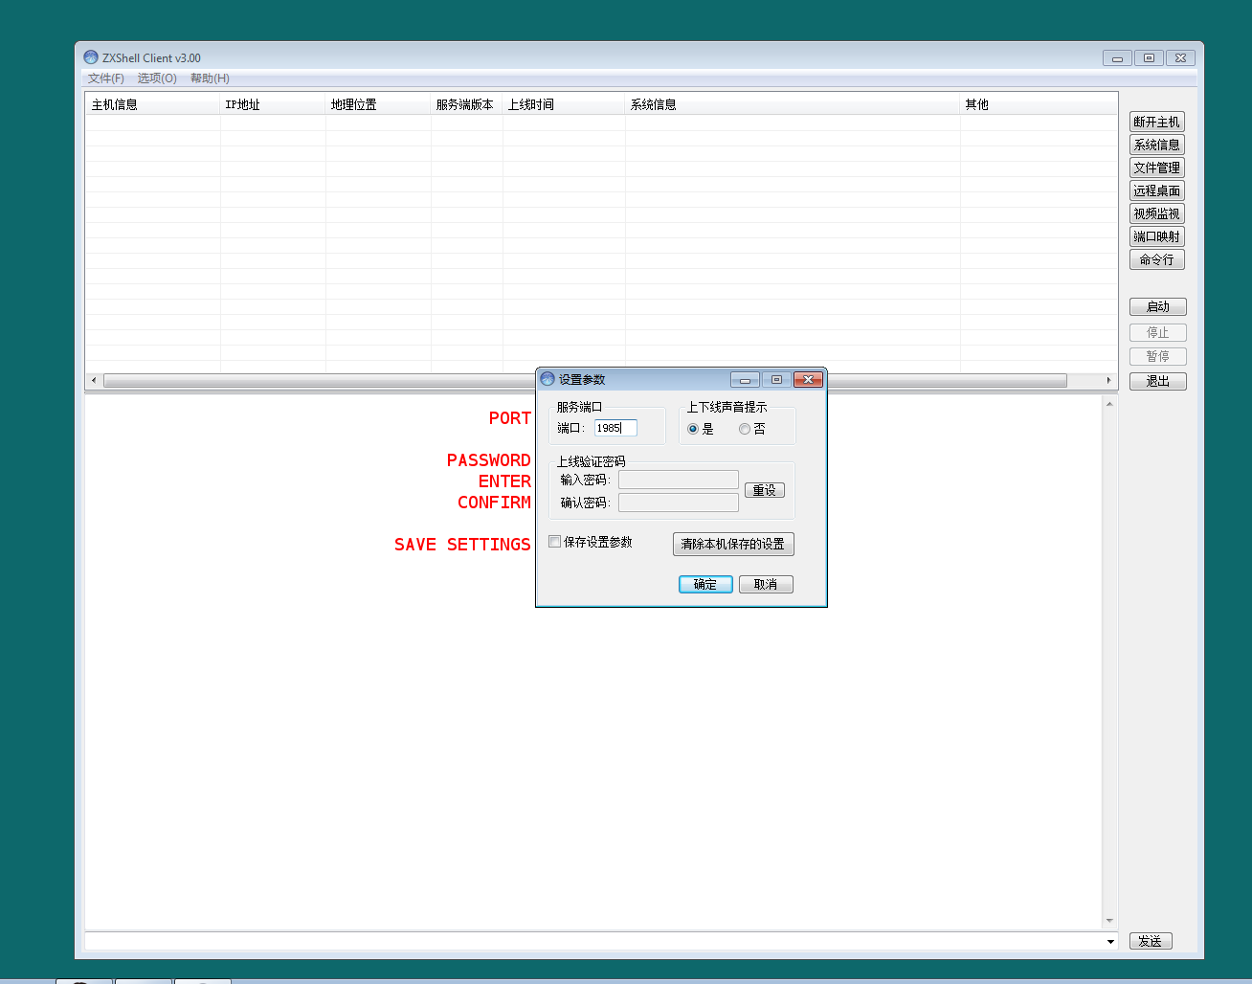Open the 文件(F) menu

pyautogui.click(x=105, y=78)
